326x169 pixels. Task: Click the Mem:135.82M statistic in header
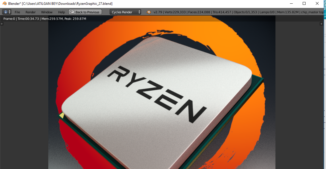[288, 12]
